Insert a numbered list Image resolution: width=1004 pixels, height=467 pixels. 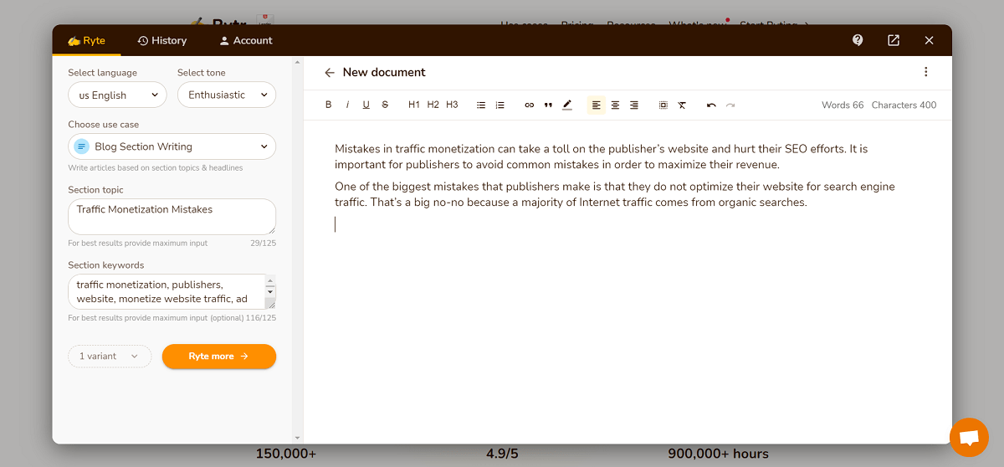pos(500,105)
